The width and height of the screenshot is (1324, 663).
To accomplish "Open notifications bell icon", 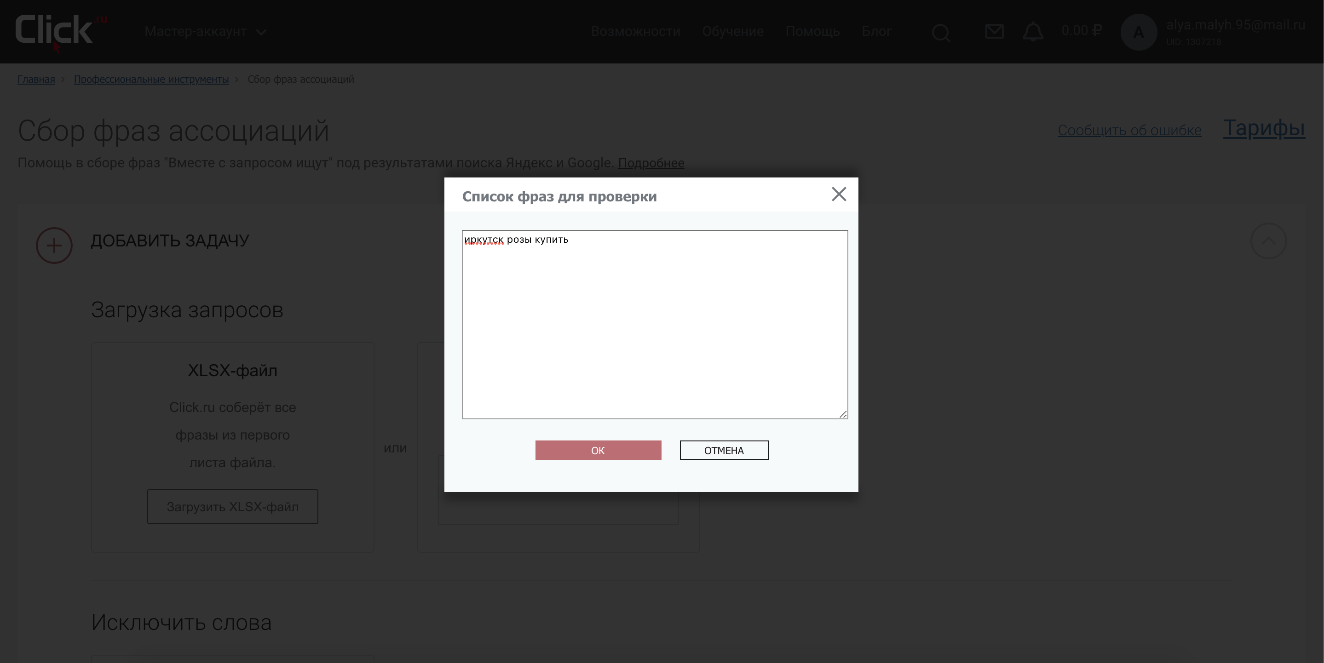I will 1033,32.
